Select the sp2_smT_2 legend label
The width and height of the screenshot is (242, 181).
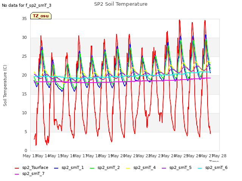(x=109, y=167)
